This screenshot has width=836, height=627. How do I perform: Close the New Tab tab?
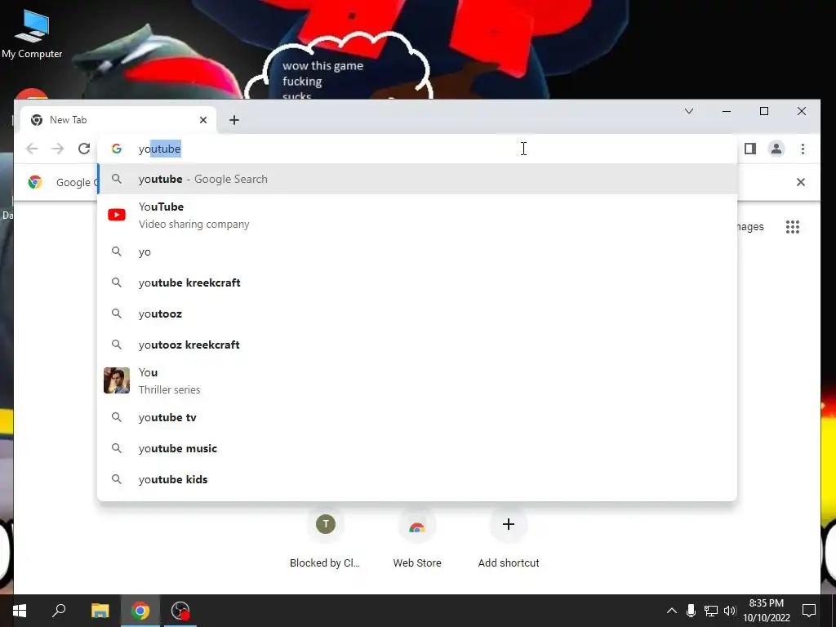pos(203,120)
